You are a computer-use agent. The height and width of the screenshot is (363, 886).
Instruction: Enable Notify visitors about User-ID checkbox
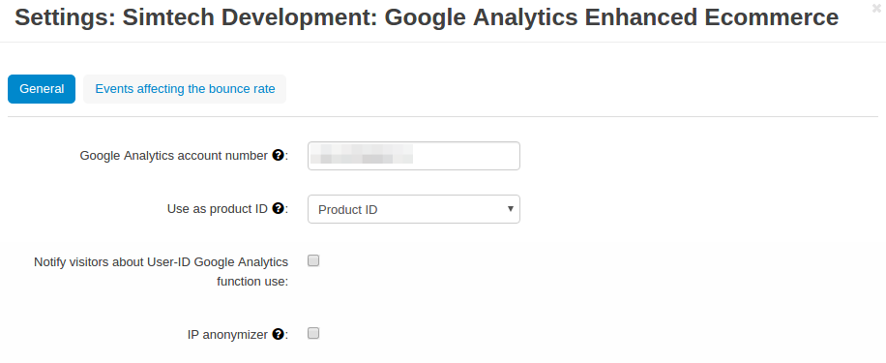coord(313,260)
